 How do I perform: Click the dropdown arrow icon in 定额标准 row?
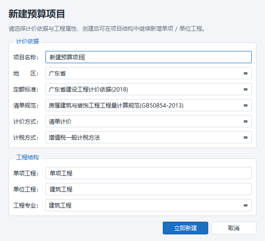pyautogui.click(x=246, y=89)
